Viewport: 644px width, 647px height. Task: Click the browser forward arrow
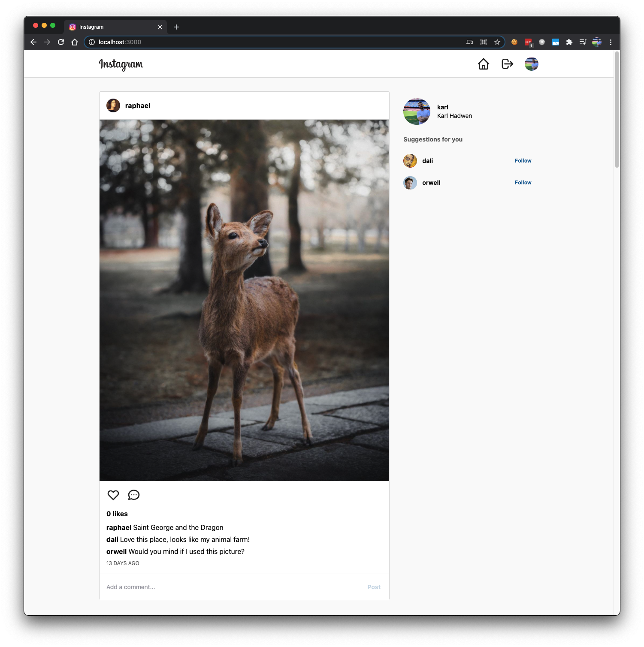[47, 42]
